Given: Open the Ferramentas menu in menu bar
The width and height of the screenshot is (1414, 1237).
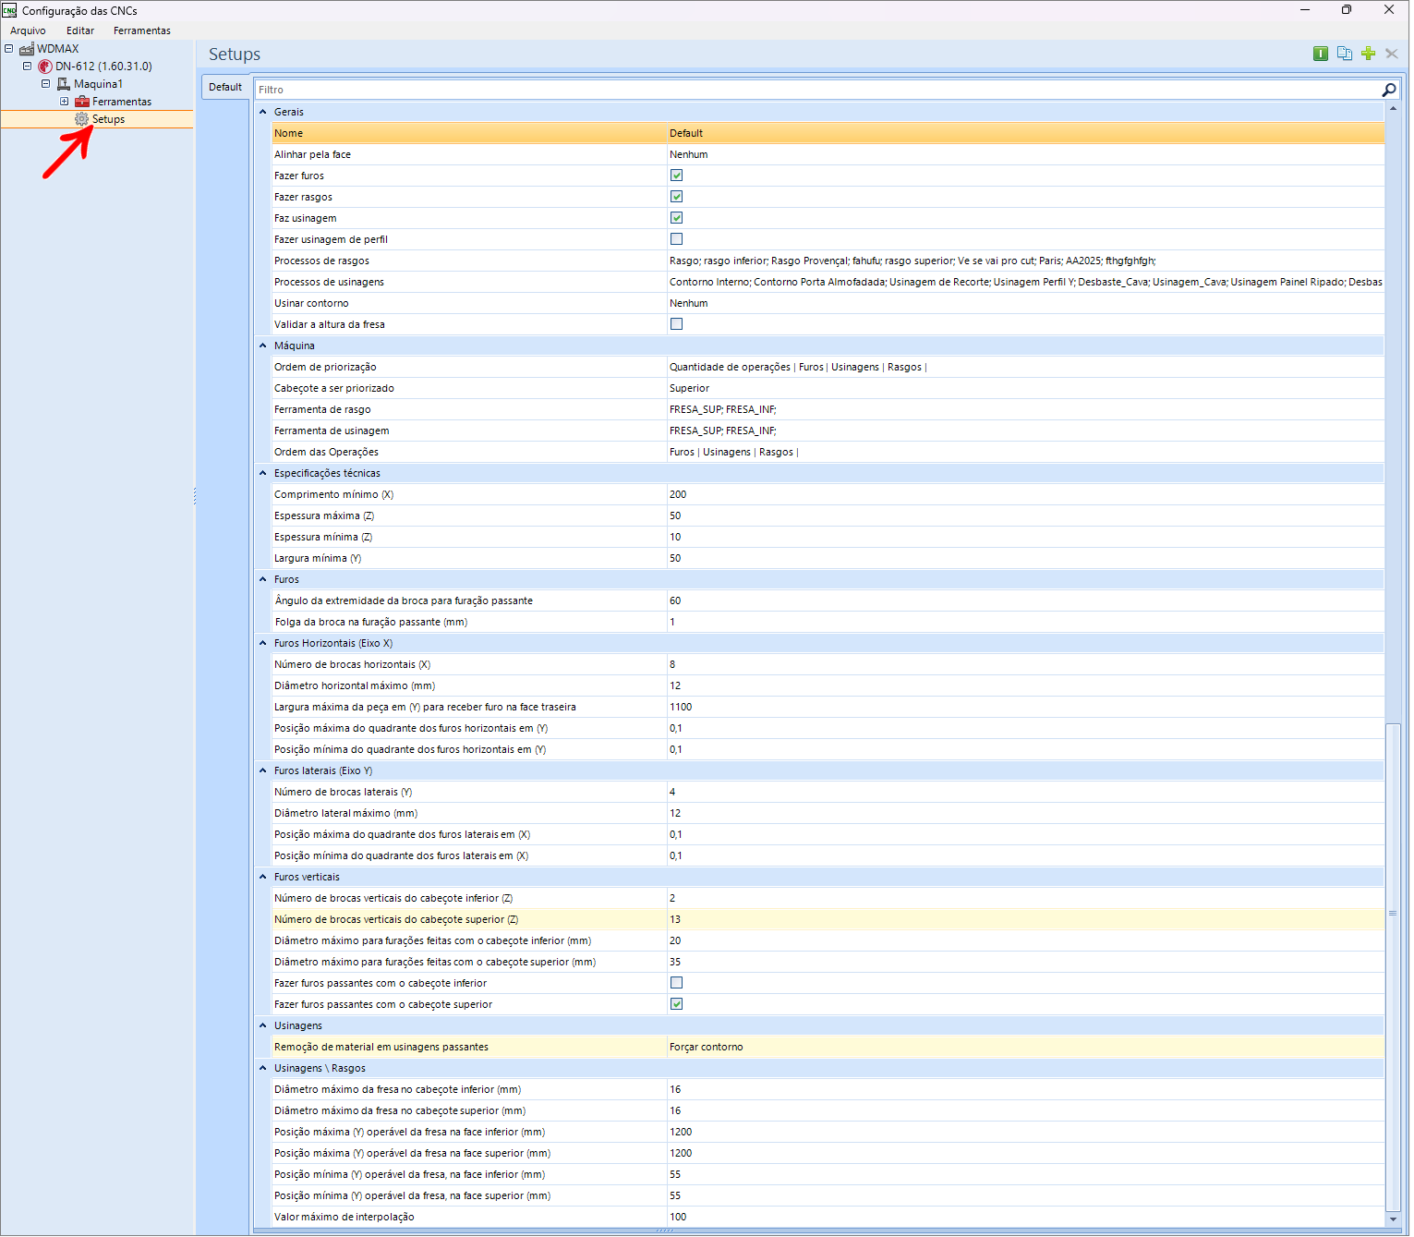Looking at the screenshot, I should [141, 30].
